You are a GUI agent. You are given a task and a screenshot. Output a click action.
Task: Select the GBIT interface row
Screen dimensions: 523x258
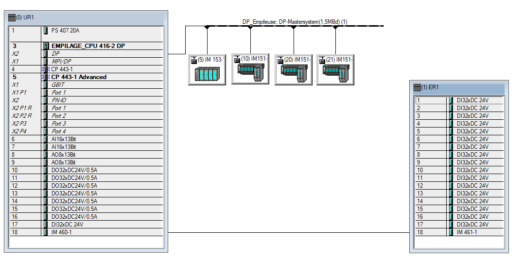(58, 85)
